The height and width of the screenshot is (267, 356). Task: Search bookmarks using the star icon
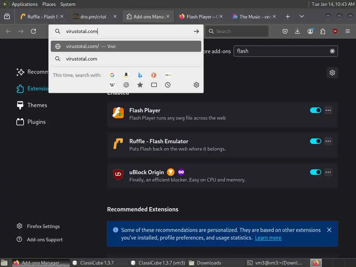point(140,85)
